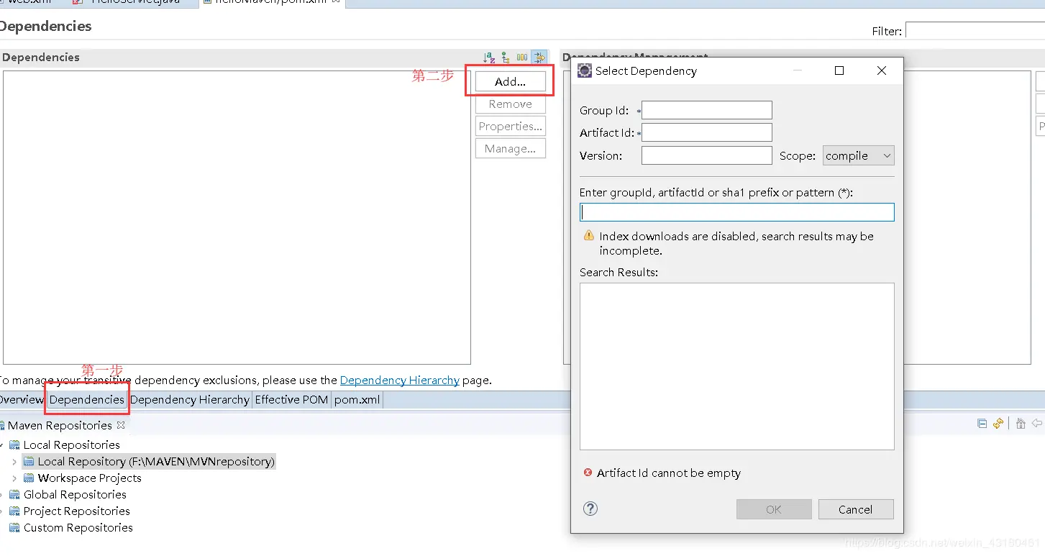Click the Local Repositories folder icon
Image resolution: width=1045 pixels, height=556 pixels.
(14, 445)
